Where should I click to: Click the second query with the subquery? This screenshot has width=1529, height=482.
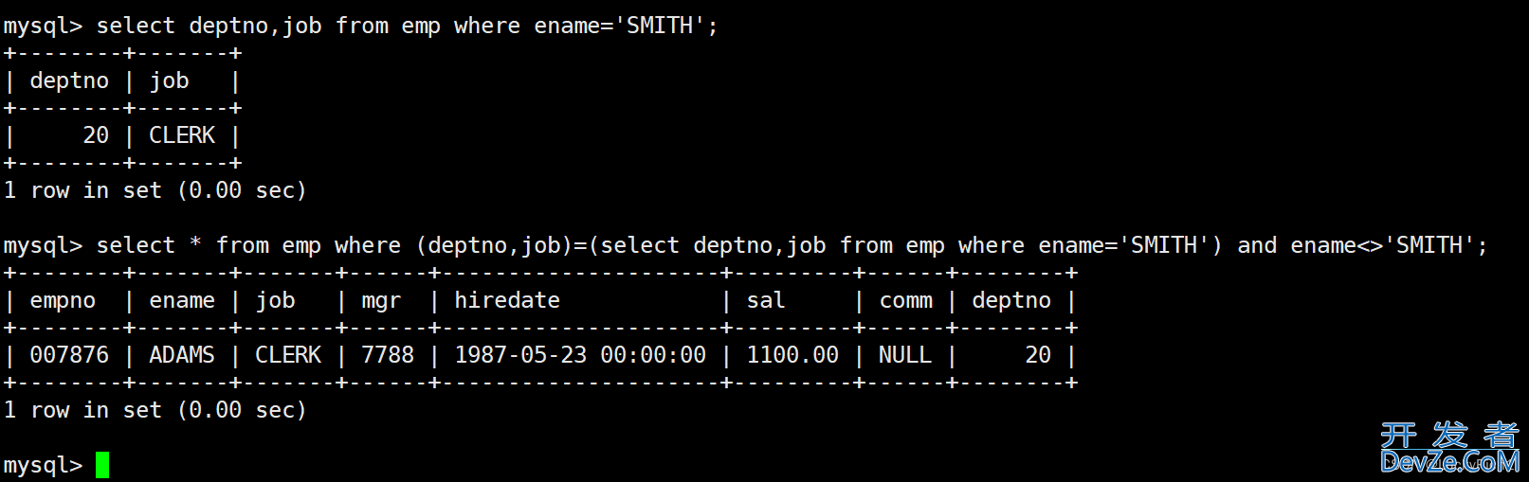(x=745, y=245)
